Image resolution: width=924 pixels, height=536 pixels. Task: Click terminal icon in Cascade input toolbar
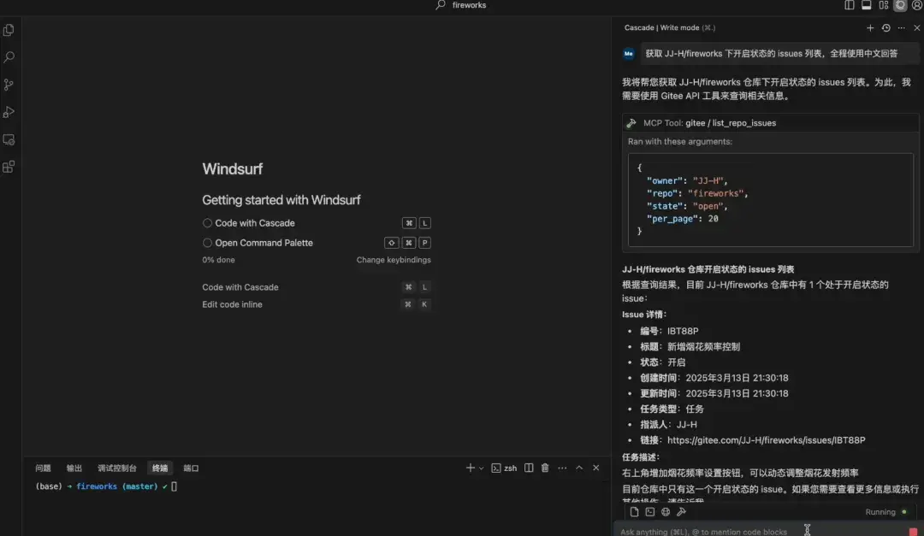[650, 512]
